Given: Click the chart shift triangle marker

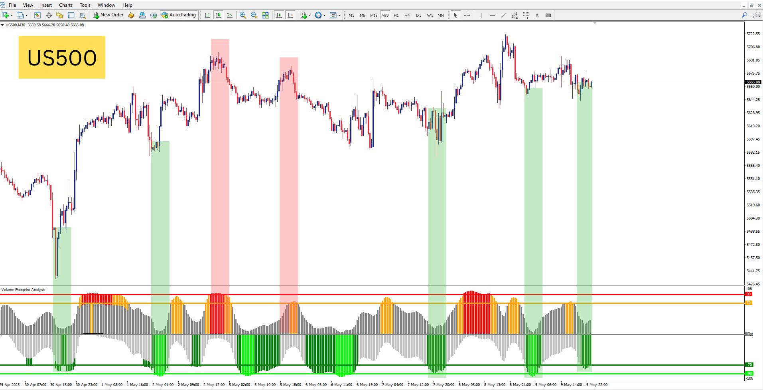Looking at the screenshot, I should (x=595, y=23).
